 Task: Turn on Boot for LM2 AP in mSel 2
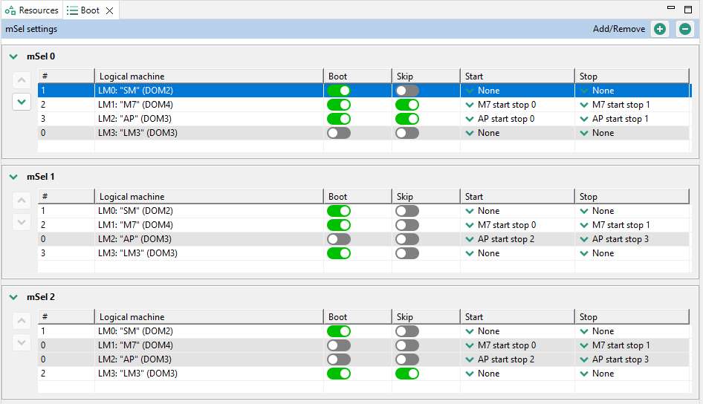tap(338, 359)
